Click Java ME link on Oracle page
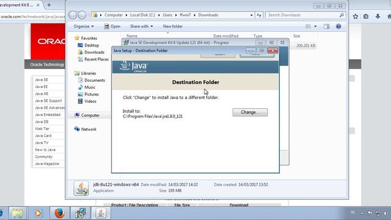This screenshot has height=220, width=391. tap(42, 94)
